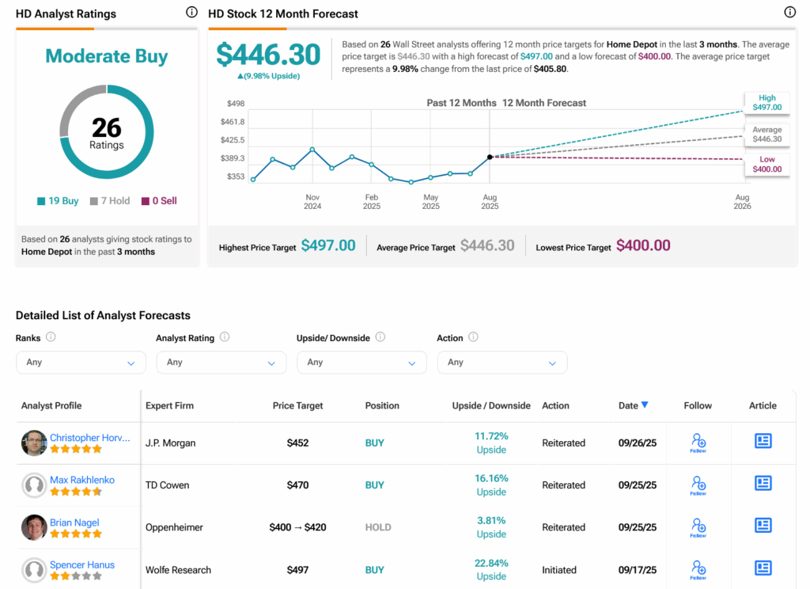
Task: Follow TD Cowen analyst Max Rakhlenko
Action: click(698, 484)
